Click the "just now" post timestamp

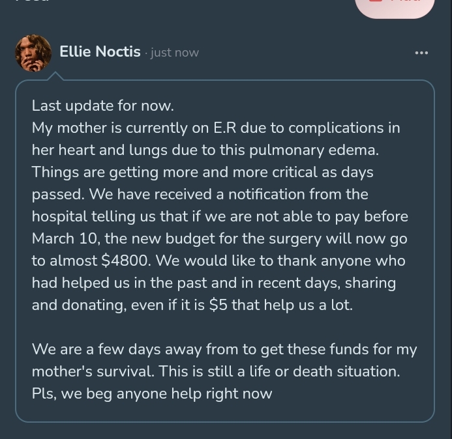[x=174, y=53]
